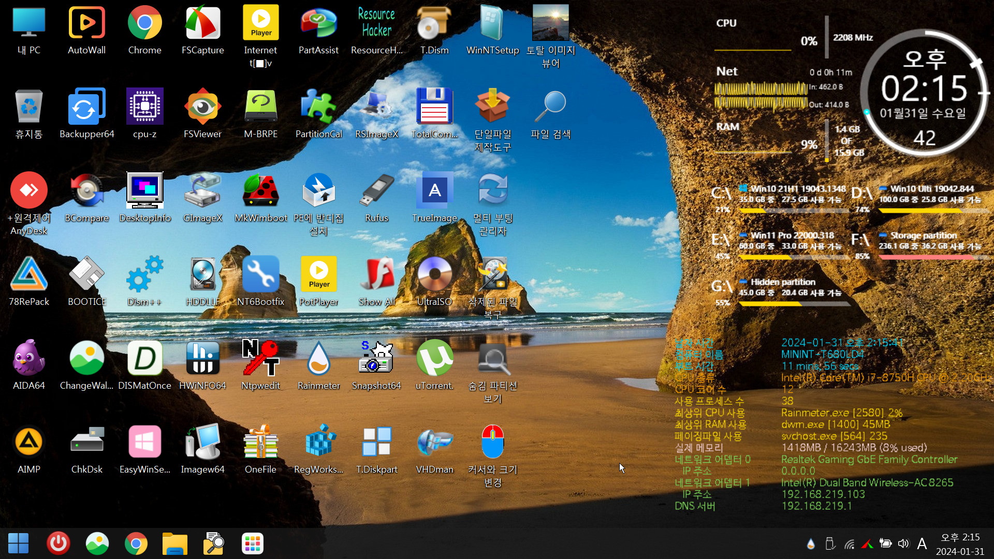Viewport: 994px width, 559px height.
Task: Open FSCapture screen capture tool
Action: 202,30
